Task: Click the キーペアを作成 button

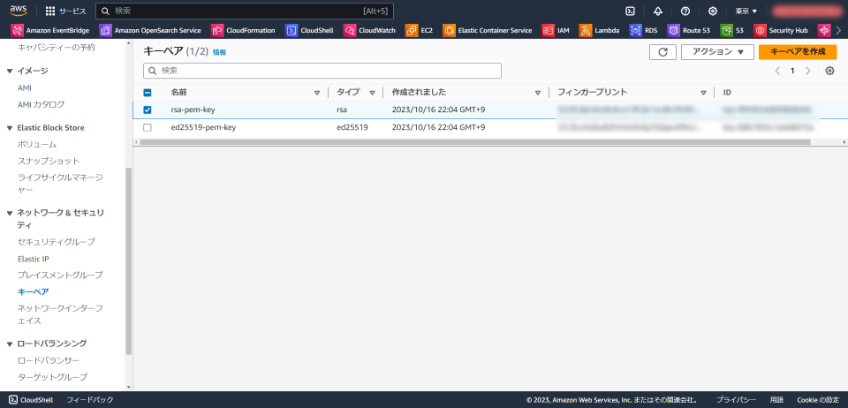Action: (798, 52)
